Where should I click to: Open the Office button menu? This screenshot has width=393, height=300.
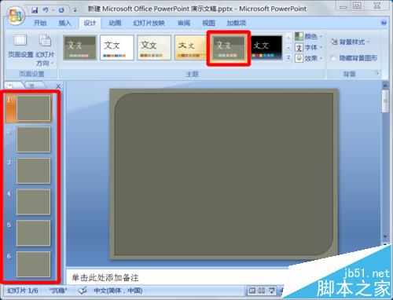15,15
